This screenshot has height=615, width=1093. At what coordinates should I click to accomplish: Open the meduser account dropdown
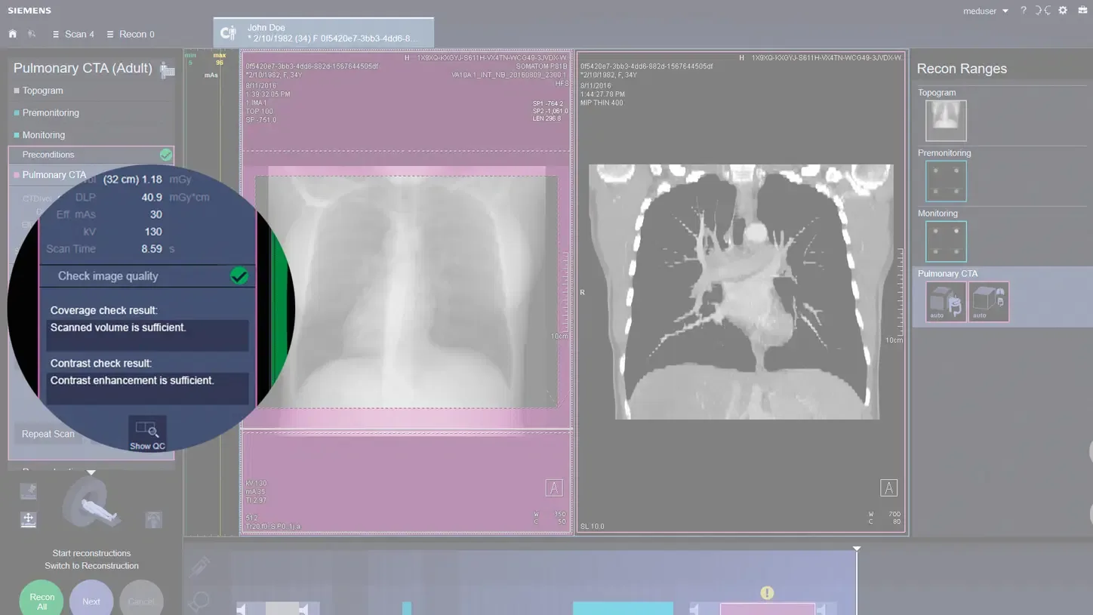tap(986, 11)
